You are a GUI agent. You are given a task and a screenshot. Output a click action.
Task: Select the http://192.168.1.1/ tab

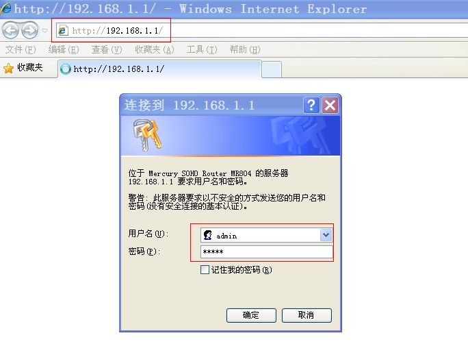[x=159, y=69]
